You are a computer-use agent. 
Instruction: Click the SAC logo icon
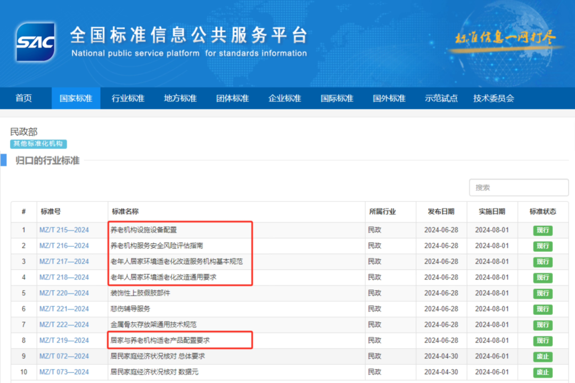pyautogui.click(x=35, y=42)
